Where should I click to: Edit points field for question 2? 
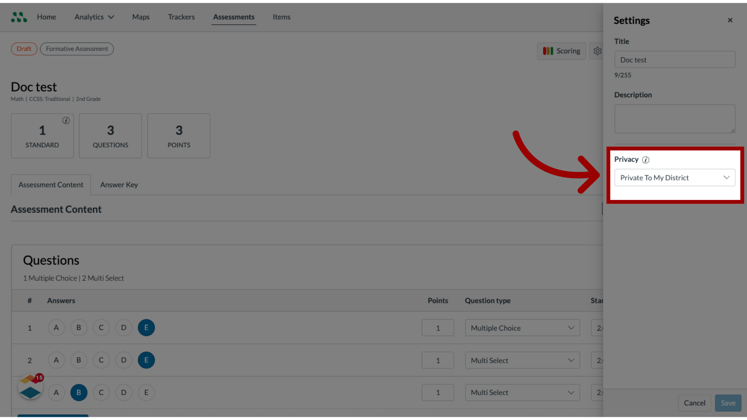coord(438,360)
